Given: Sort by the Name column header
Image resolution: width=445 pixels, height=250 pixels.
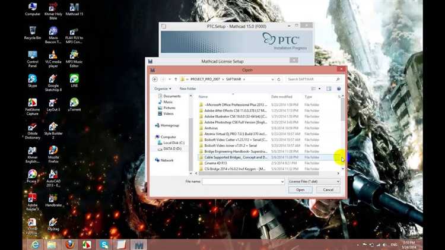Looking at the screenshot, I should coord(203,97).
